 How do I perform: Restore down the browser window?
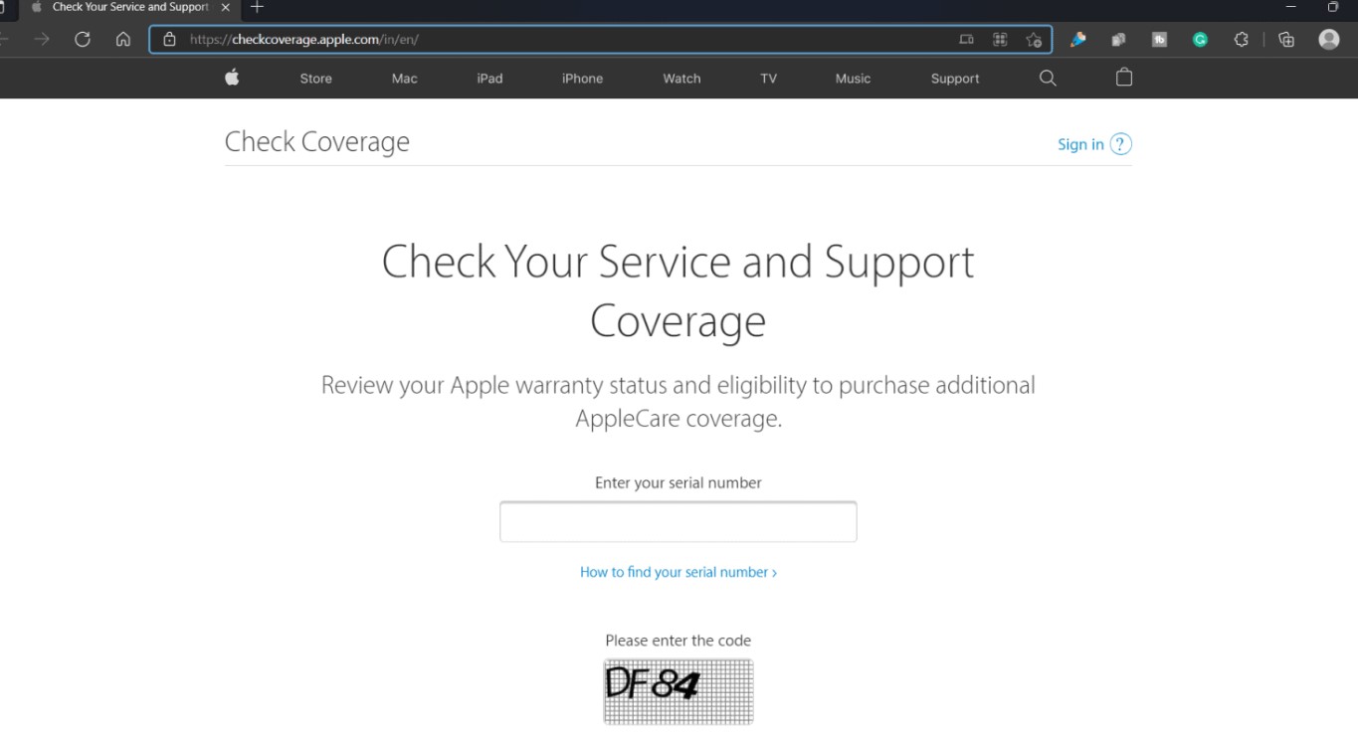pyautogui.click(x=1333, y=7)
